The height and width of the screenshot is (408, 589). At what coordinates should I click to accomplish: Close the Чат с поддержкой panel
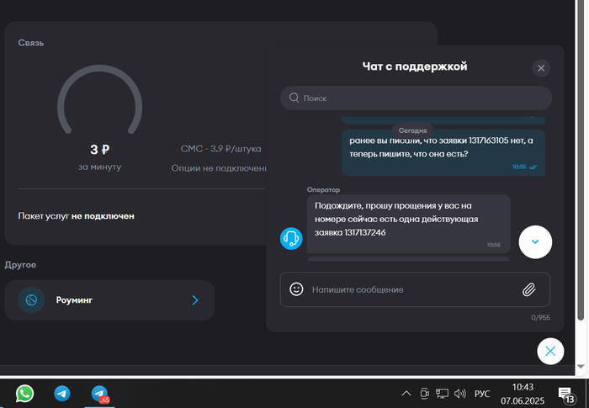point(541,68)
